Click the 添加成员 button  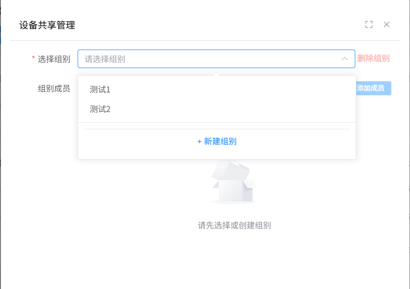point(374,88)
